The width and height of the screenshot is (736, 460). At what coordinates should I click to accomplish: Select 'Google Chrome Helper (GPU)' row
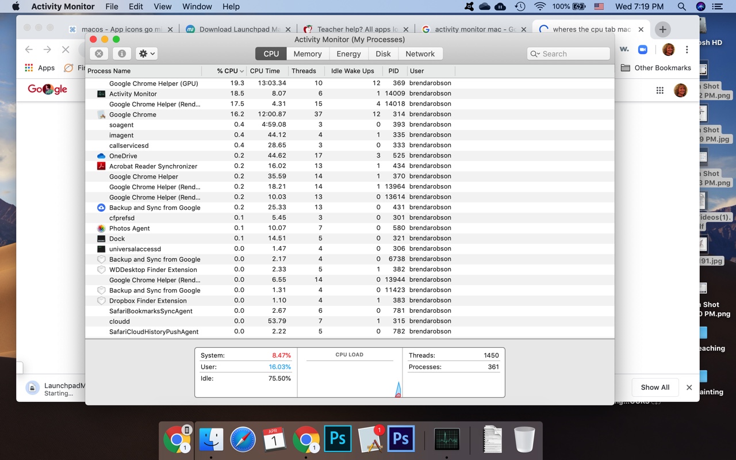pos(350,83)
